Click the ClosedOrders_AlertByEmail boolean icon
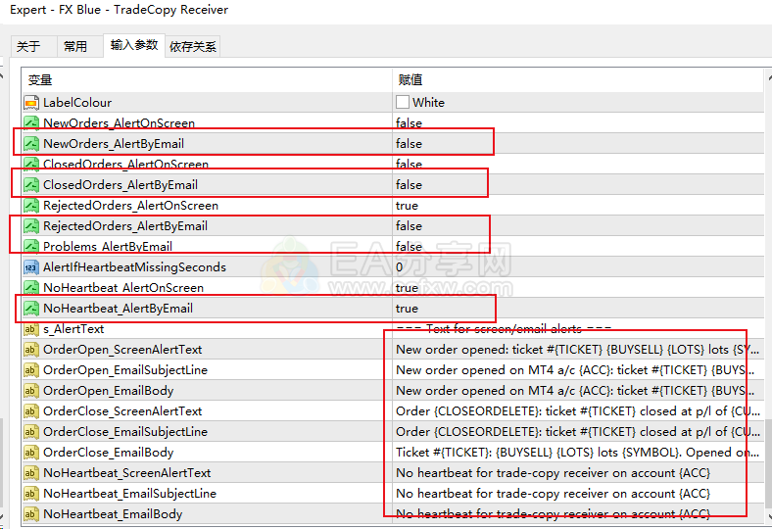The height and width of the screenshot is (529, 772). [x=31, y=185]
